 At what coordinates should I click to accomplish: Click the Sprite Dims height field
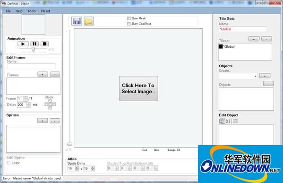87,168
